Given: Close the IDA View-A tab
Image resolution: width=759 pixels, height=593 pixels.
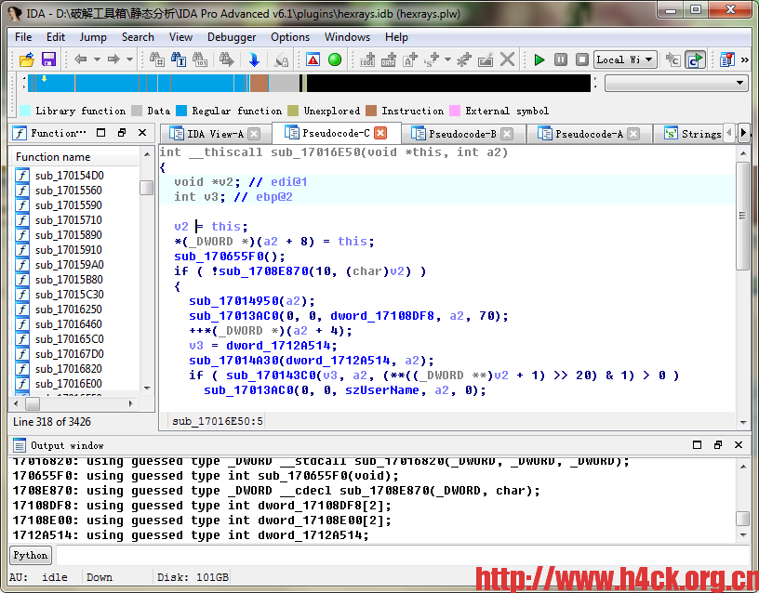Looking at the screenshot, I should 254,134.
